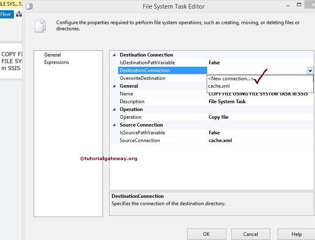Click the False value of IsSourcePathVariable

click(x=214, y=133)
